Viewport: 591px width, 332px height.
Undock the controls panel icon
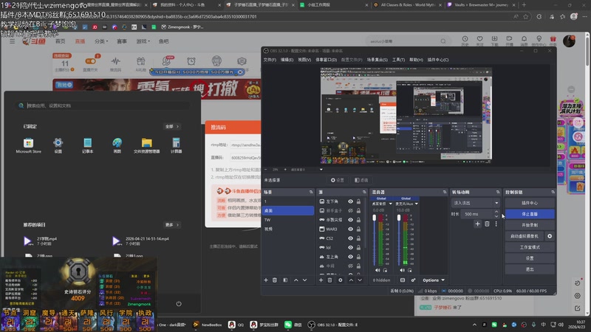tap(553, 192)
